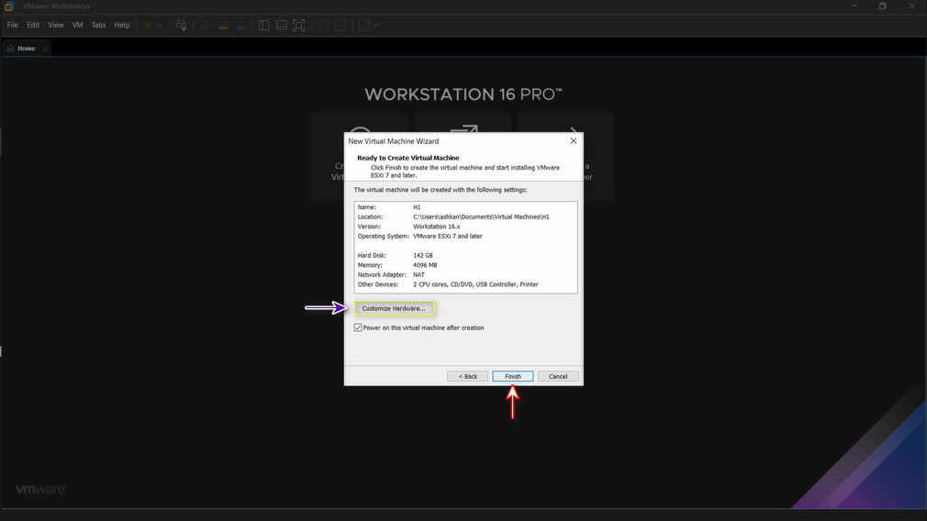Screen dimensions: 927x521
Task: Close the New Virtual Machine Wizard dialog
Action: pyautogui.click(x=573, y=140)
